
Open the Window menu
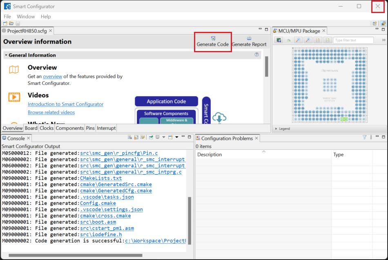pyautogui.click(x=26, y=16)
